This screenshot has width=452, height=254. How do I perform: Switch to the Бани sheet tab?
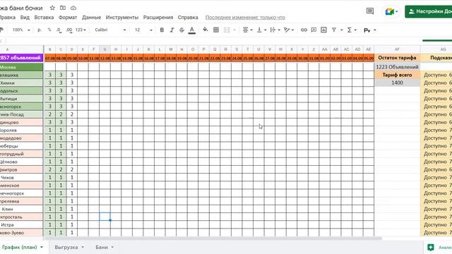pyautogui.click(x=102, y=247)
